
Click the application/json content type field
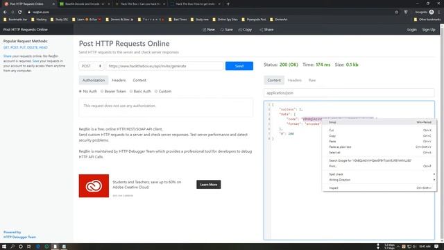349,93
